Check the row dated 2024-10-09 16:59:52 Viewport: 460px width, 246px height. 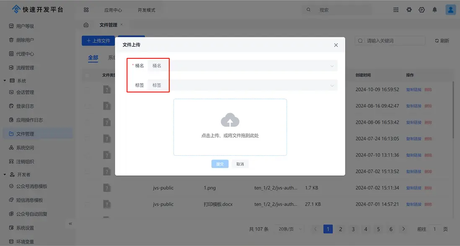point(87,90)
